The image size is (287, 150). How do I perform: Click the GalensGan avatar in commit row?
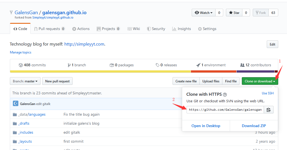(16, 104)
